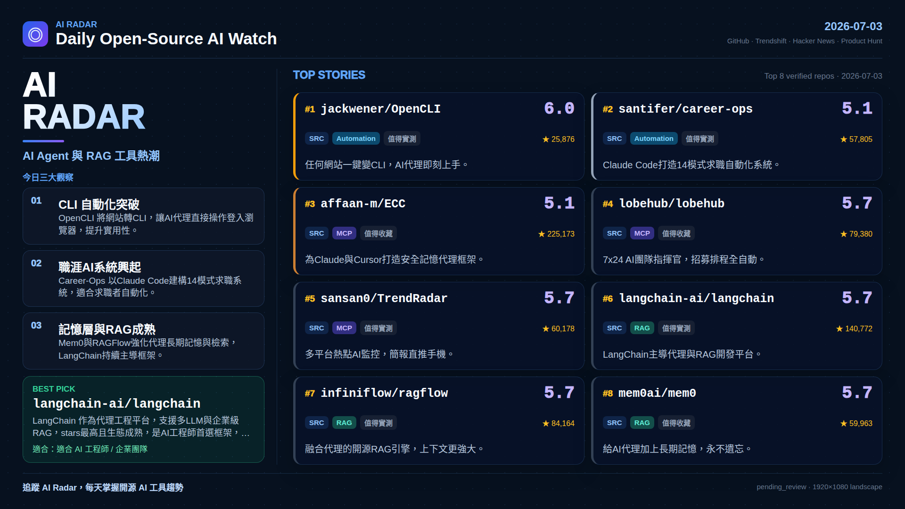Select the RAG tag on infiniflow/ragflow card

point(344,423)
